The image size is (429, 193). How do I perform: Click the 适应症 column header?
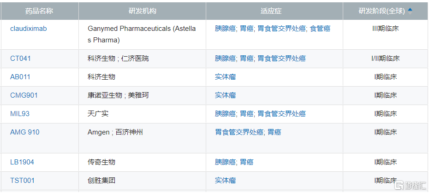pyautogui.click(x=274, y=11)
